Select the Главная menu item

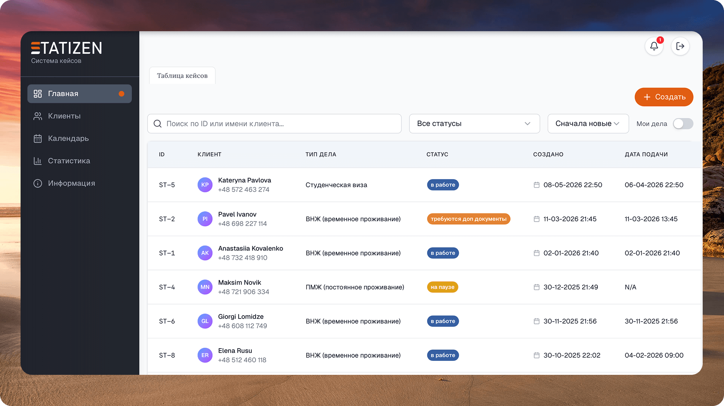pos(69,94)
